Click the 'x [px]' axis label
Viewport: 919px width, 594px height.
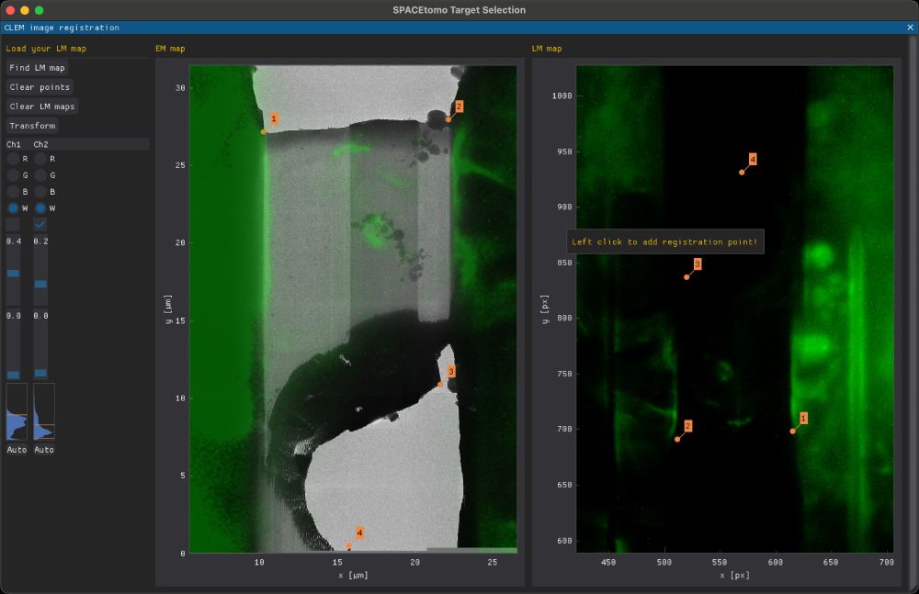pyautogui.click(x=735, y=576)
